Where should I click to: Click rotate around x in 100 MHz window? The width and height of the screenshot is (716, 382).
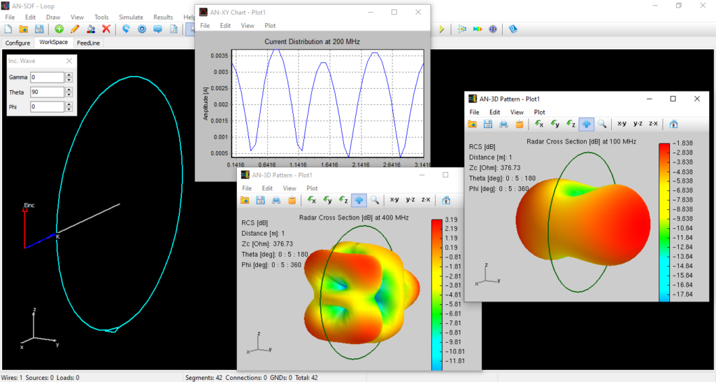click(x=539, y=124)
